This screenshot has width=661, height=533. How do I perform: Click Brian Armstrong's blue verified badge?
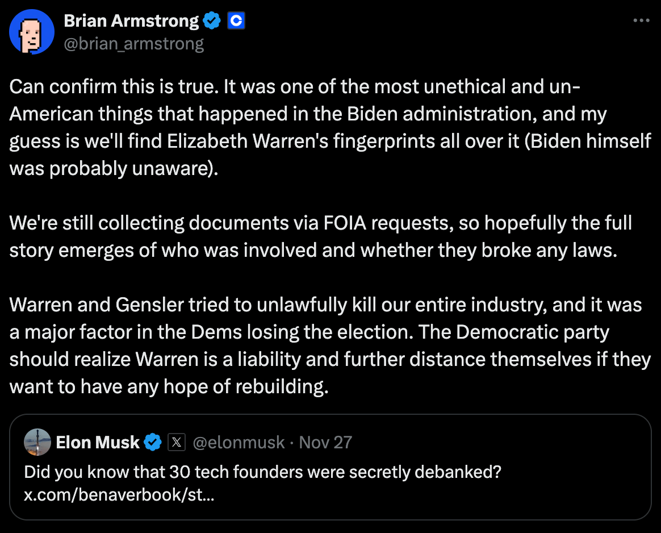212,21
